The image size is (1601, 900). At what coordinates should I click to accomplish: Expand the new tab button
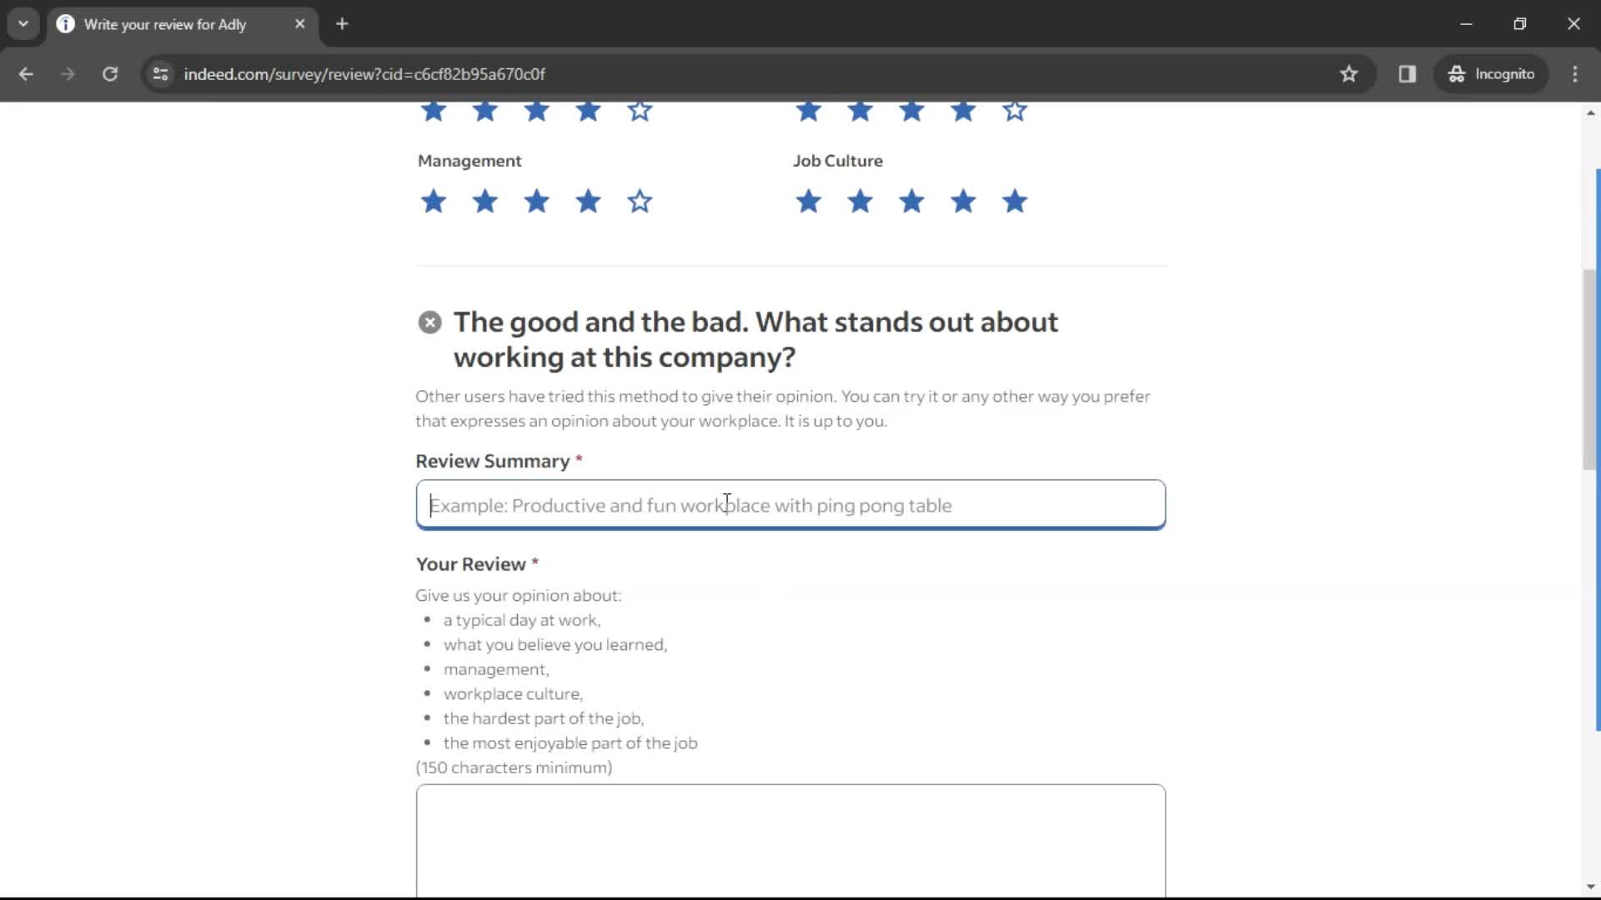point(342,24)
